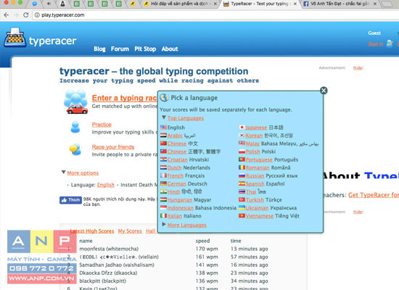399x290 pixels.
Task: Click the Portuguese flag icon
Action: 242,159
